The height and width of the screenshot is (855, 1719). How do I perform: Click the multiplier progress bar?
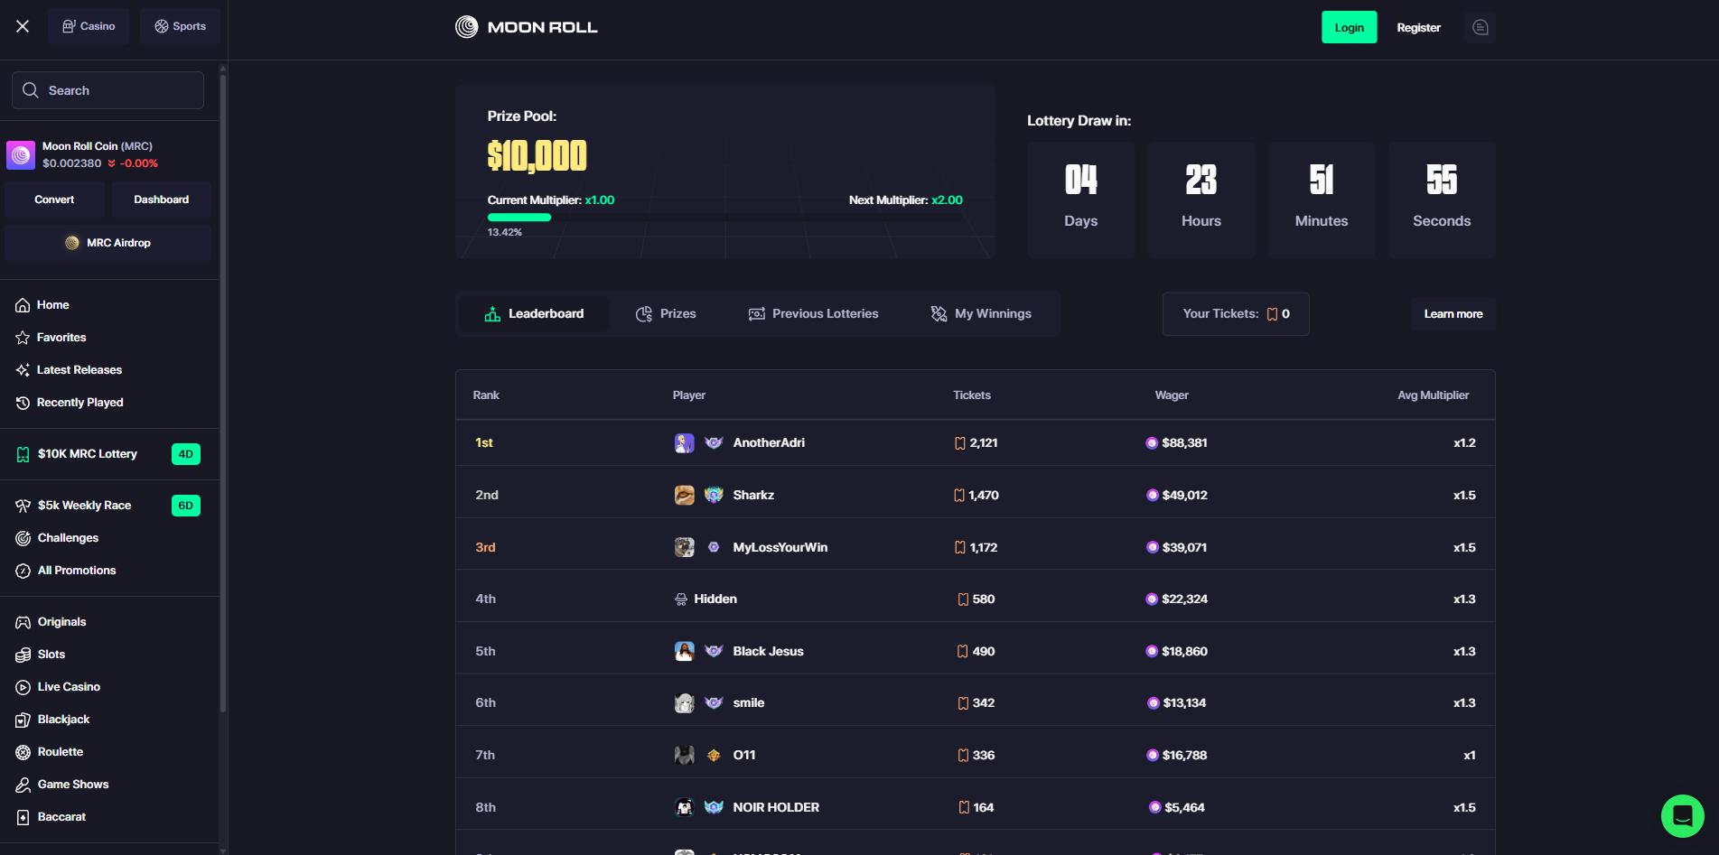(724, 218)
